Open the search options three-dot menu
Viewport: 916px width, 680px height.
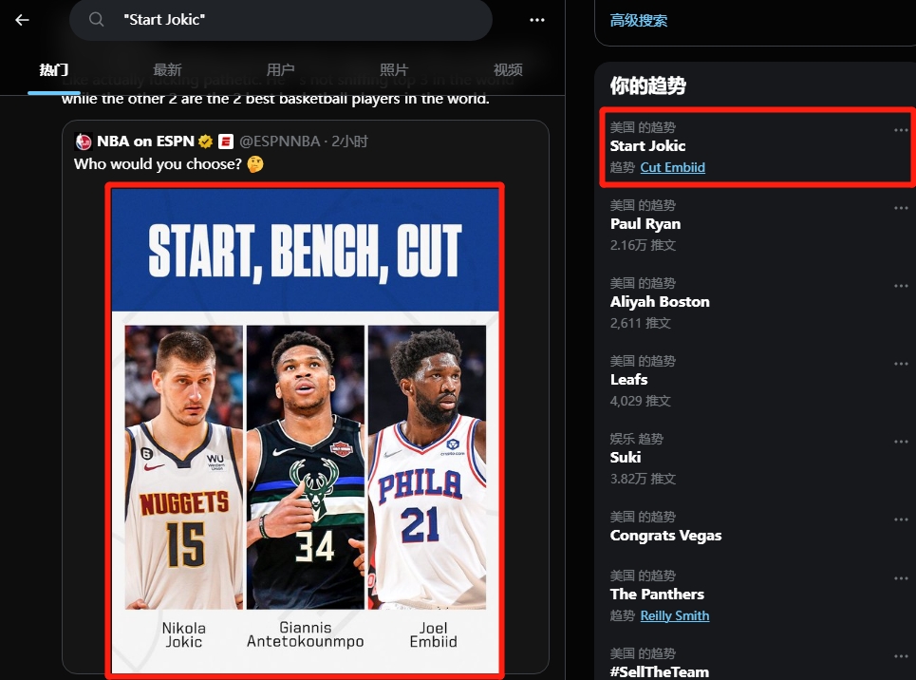click(x=537, y=20)
